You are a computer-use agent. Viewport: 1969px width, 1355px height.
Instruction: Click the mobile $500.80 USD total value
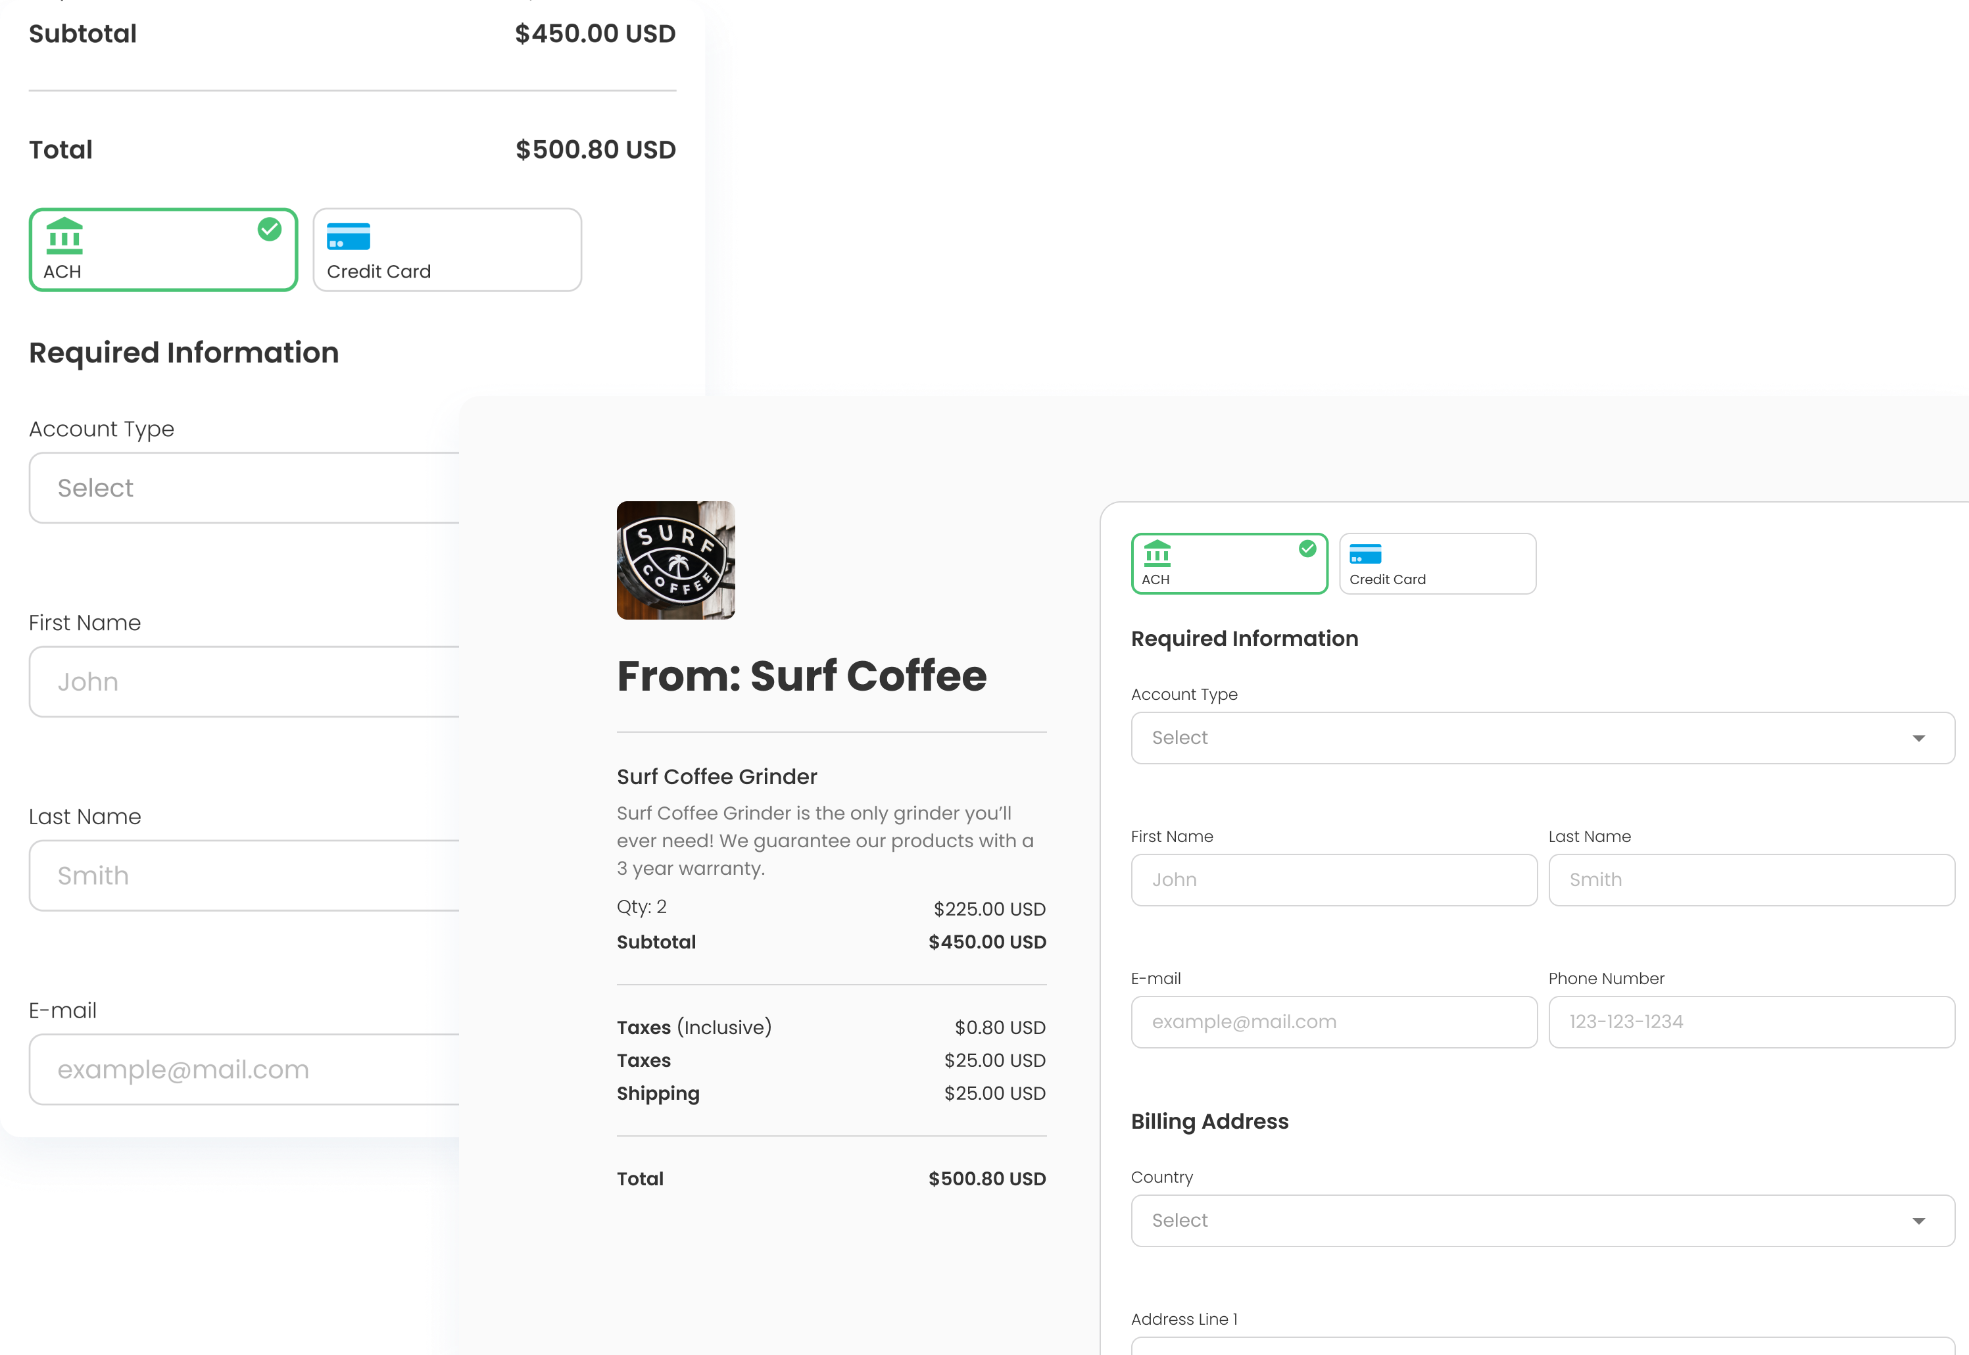pos(596,149)
